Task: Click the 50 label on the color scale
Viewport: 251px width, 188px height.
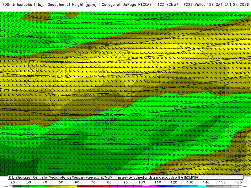Action: [61, 182]
